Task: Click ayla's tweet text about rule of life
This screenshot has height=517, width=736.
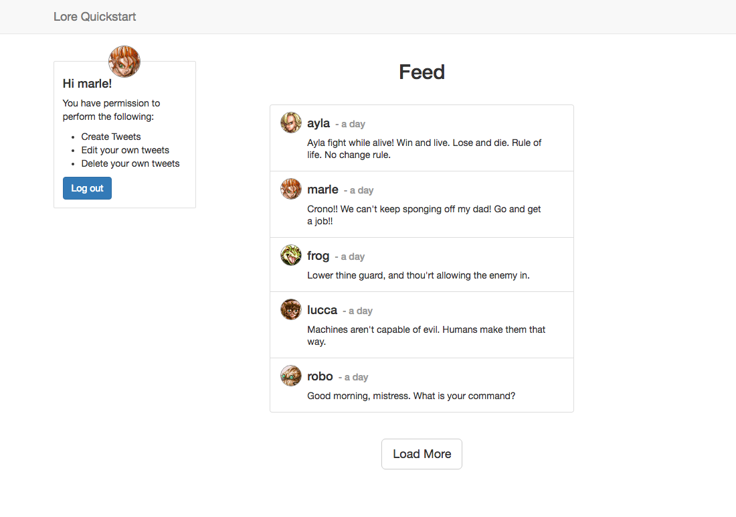Action: point(424,149)
